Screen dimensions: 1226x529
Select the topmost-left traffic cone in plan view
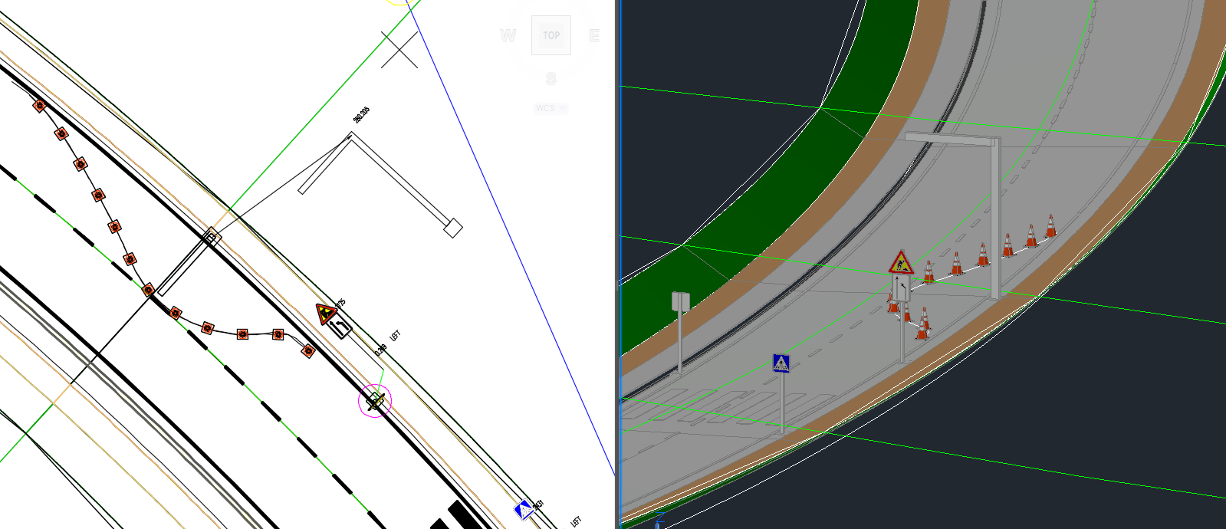point(39,105)
